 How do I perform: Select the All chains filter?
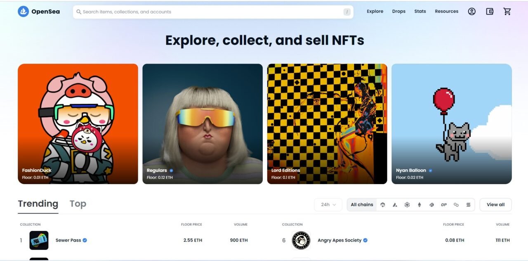362,205
